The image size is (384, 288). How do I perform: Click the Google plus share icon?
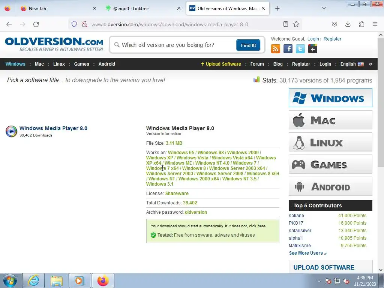(312, 49)
